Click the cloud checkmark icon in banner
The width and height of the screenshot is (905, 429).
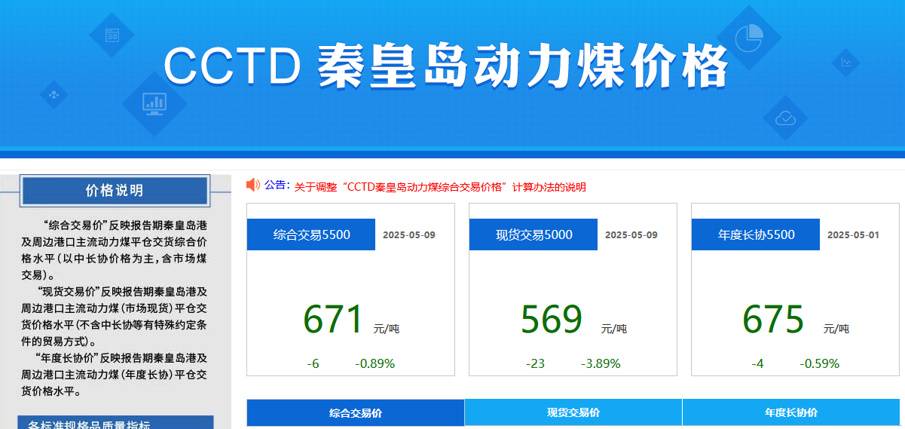[x=785, y=118]
